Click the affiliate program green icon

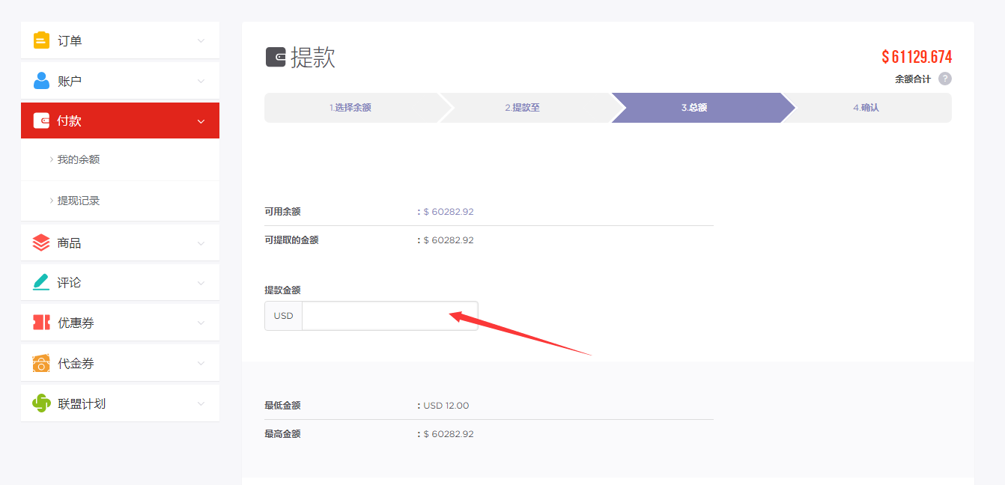(41, 403)
